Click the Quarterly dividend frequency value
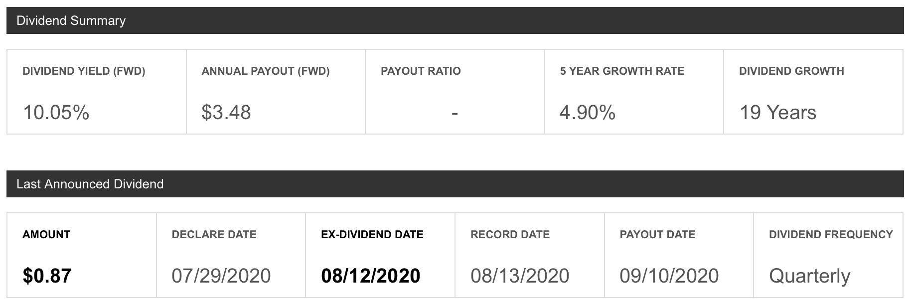 coord(810,277)
